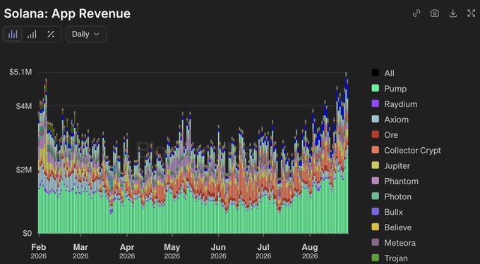Click the Jul 2026 axis label

tap(263, 251)
